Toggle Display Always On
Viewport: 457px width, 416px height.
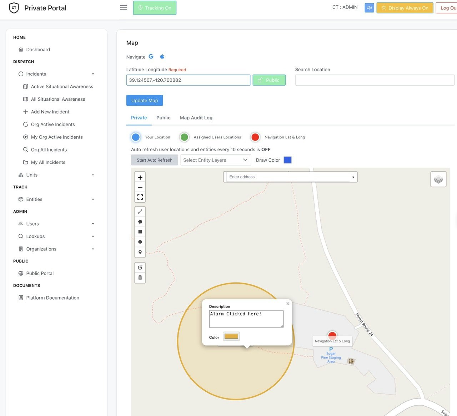pyautogui.click(x=405, y=8)
